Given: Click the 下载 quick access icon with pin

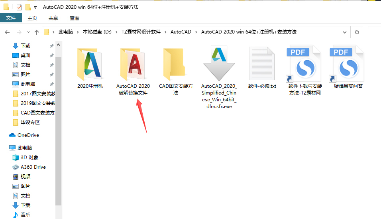Looking at the screenshot, I should [x=15, y=46].
